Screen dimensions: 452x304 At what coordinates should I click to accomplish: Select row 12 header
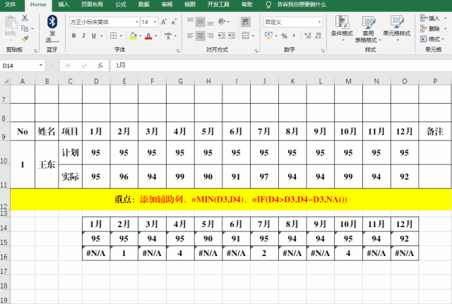[5, 199]
